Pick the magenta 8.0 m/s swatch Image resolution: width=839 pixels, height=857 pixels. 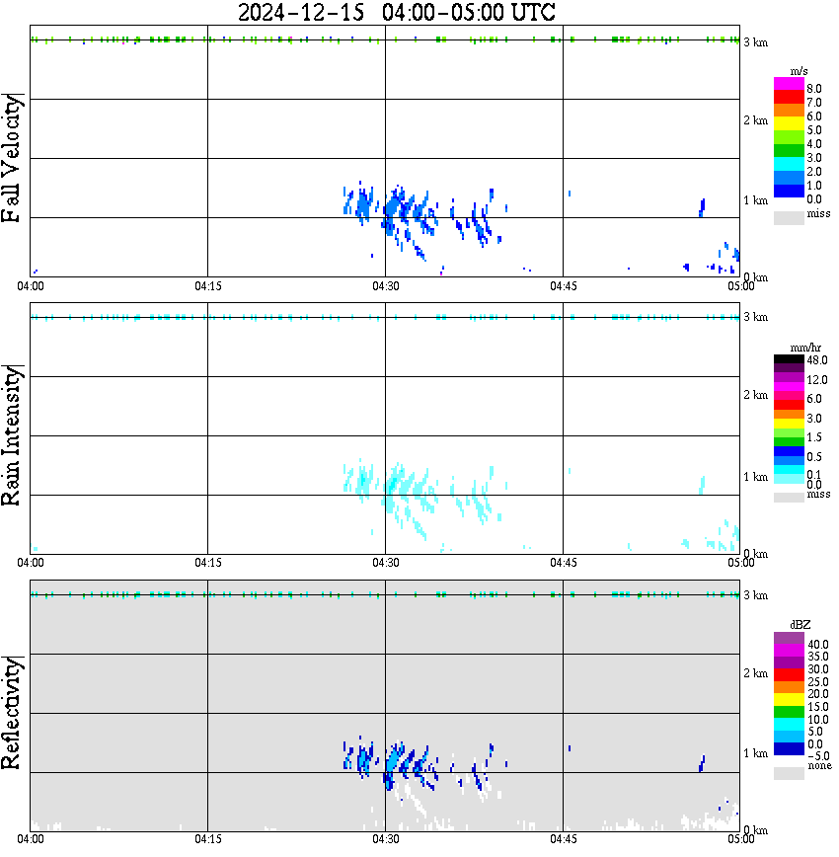click(789, 84)
